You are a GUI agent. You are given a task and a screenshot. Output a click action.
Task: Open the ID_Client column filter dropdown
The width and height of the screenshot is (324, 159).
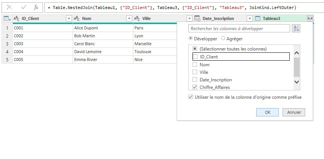tap(69, 18)
